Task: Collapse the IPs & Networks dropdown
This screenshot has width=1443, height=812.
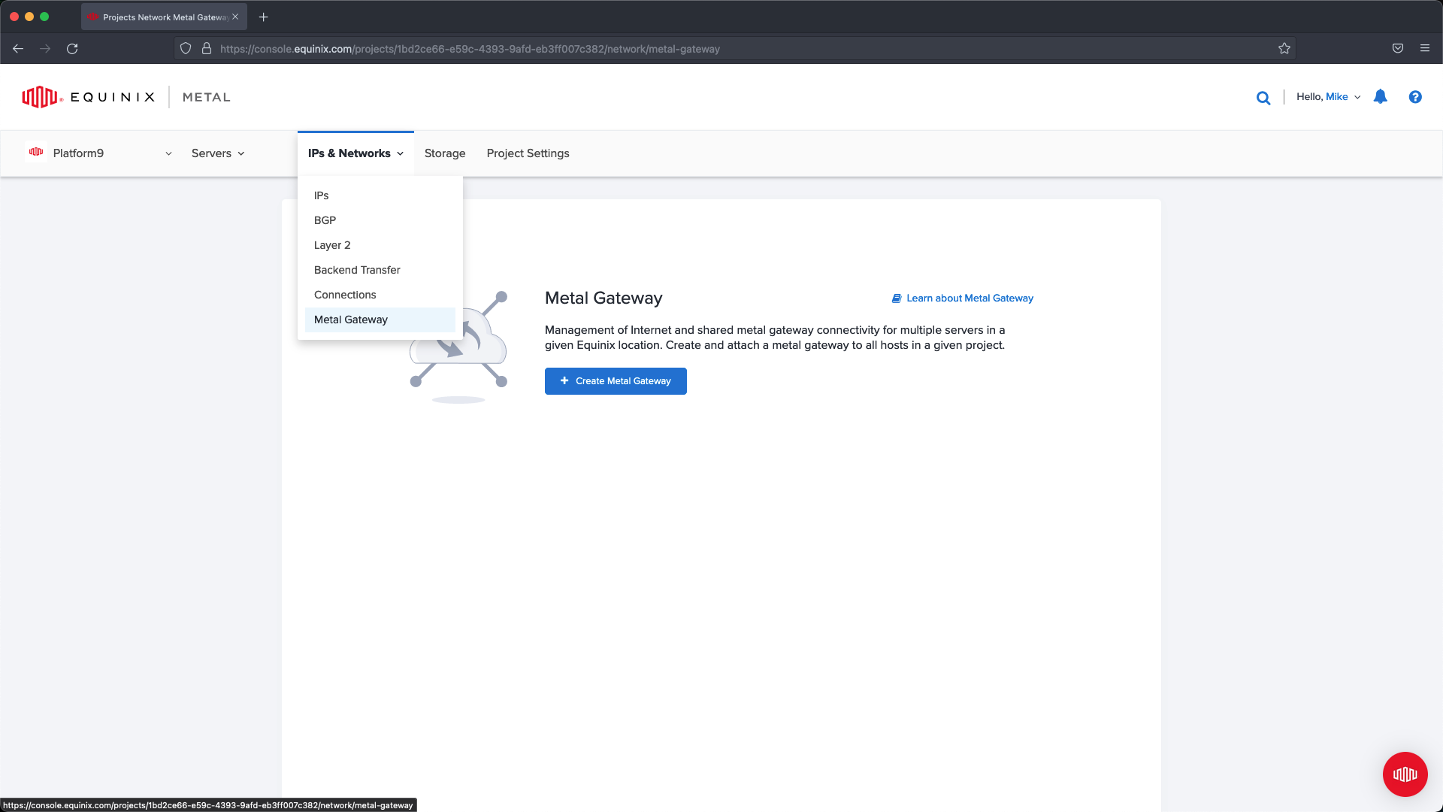Action: (x=355, y=153)
